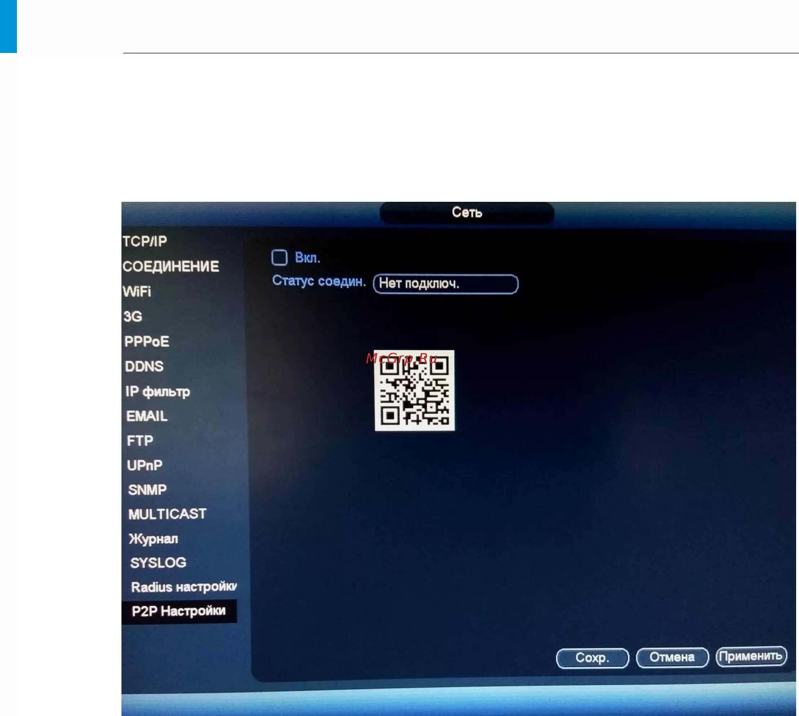Screen dimensions: 799x716
Task: Click the Применить apply button
Action: tap(751, 656)
